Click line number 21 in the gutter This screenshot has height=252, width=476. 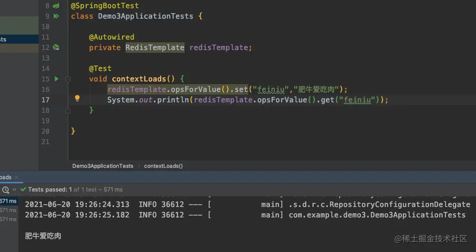[45, 142]
